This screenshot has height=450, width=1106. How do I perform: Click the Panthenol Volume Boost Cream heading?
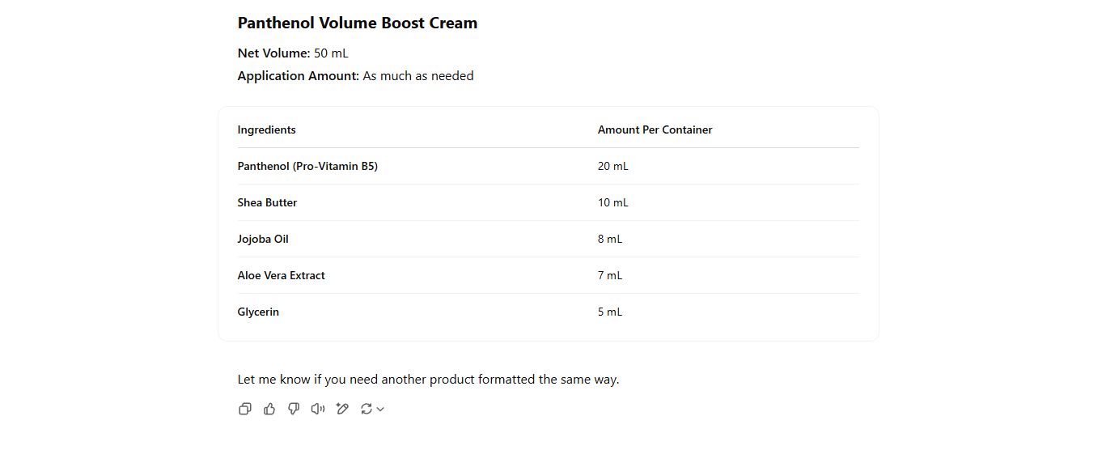coord(357,23)
